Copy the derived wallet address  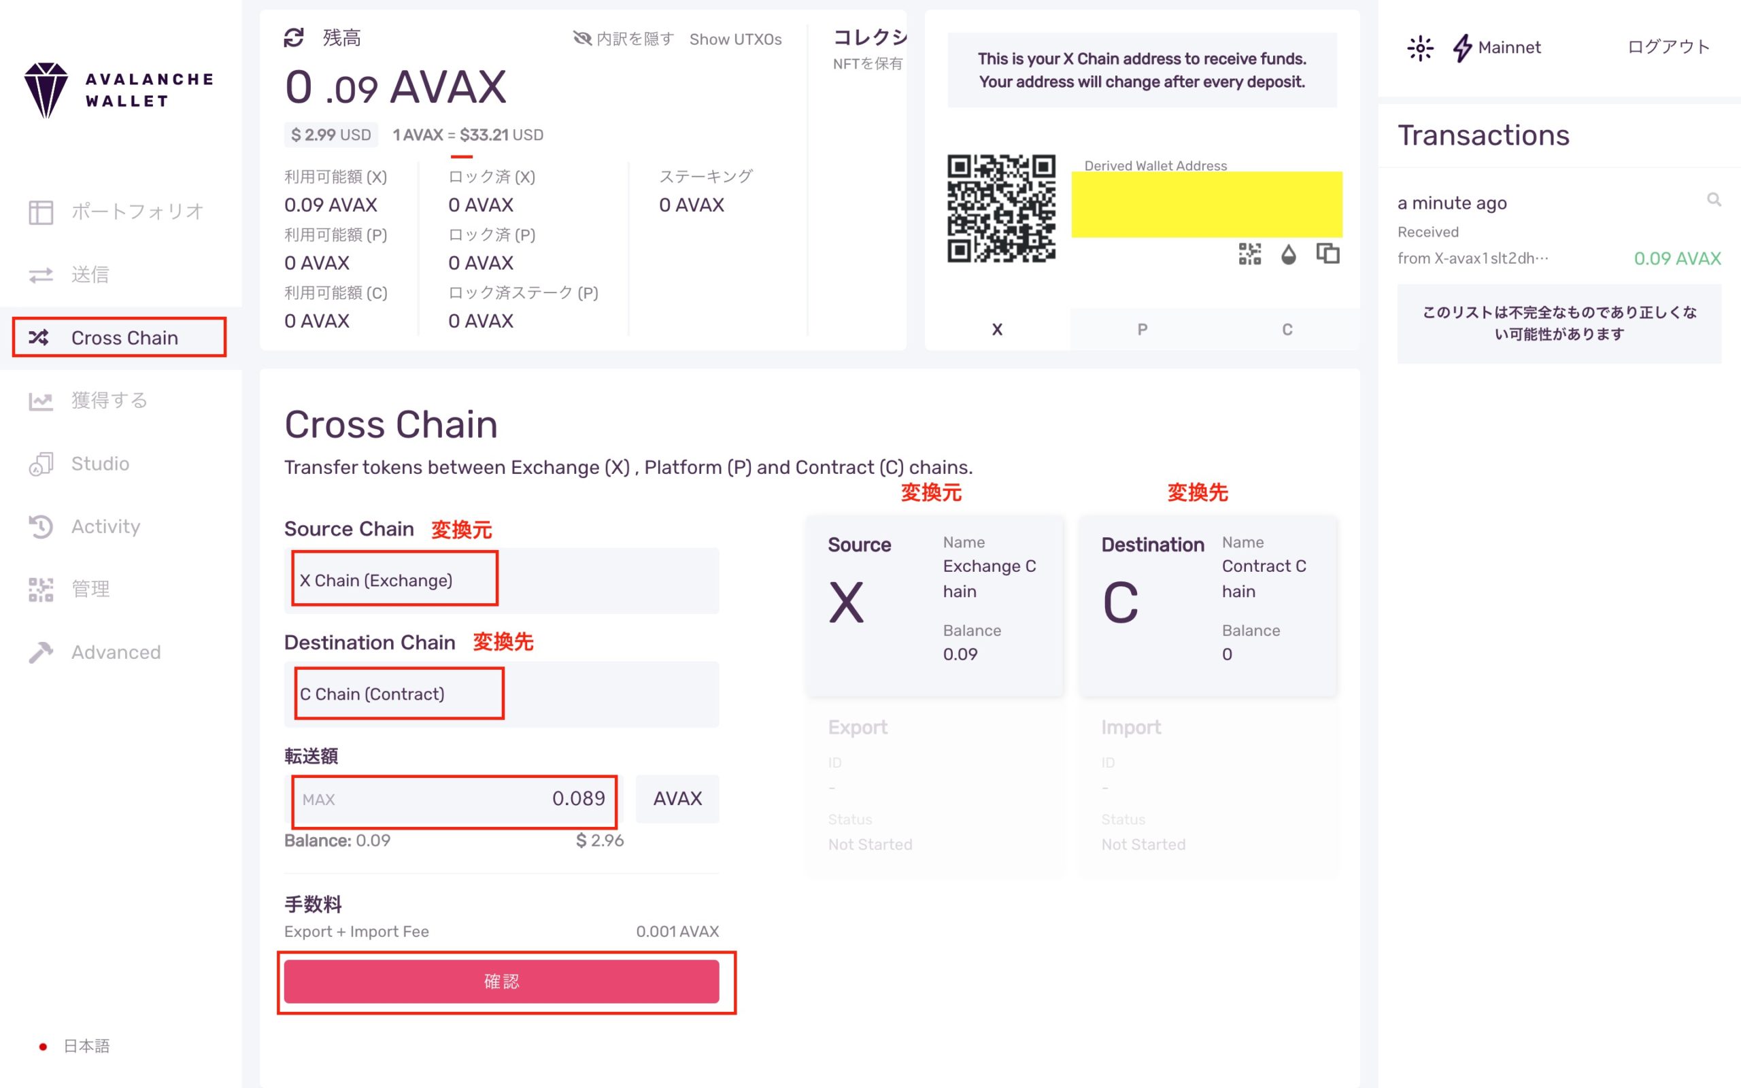[x=1328, y=254]
